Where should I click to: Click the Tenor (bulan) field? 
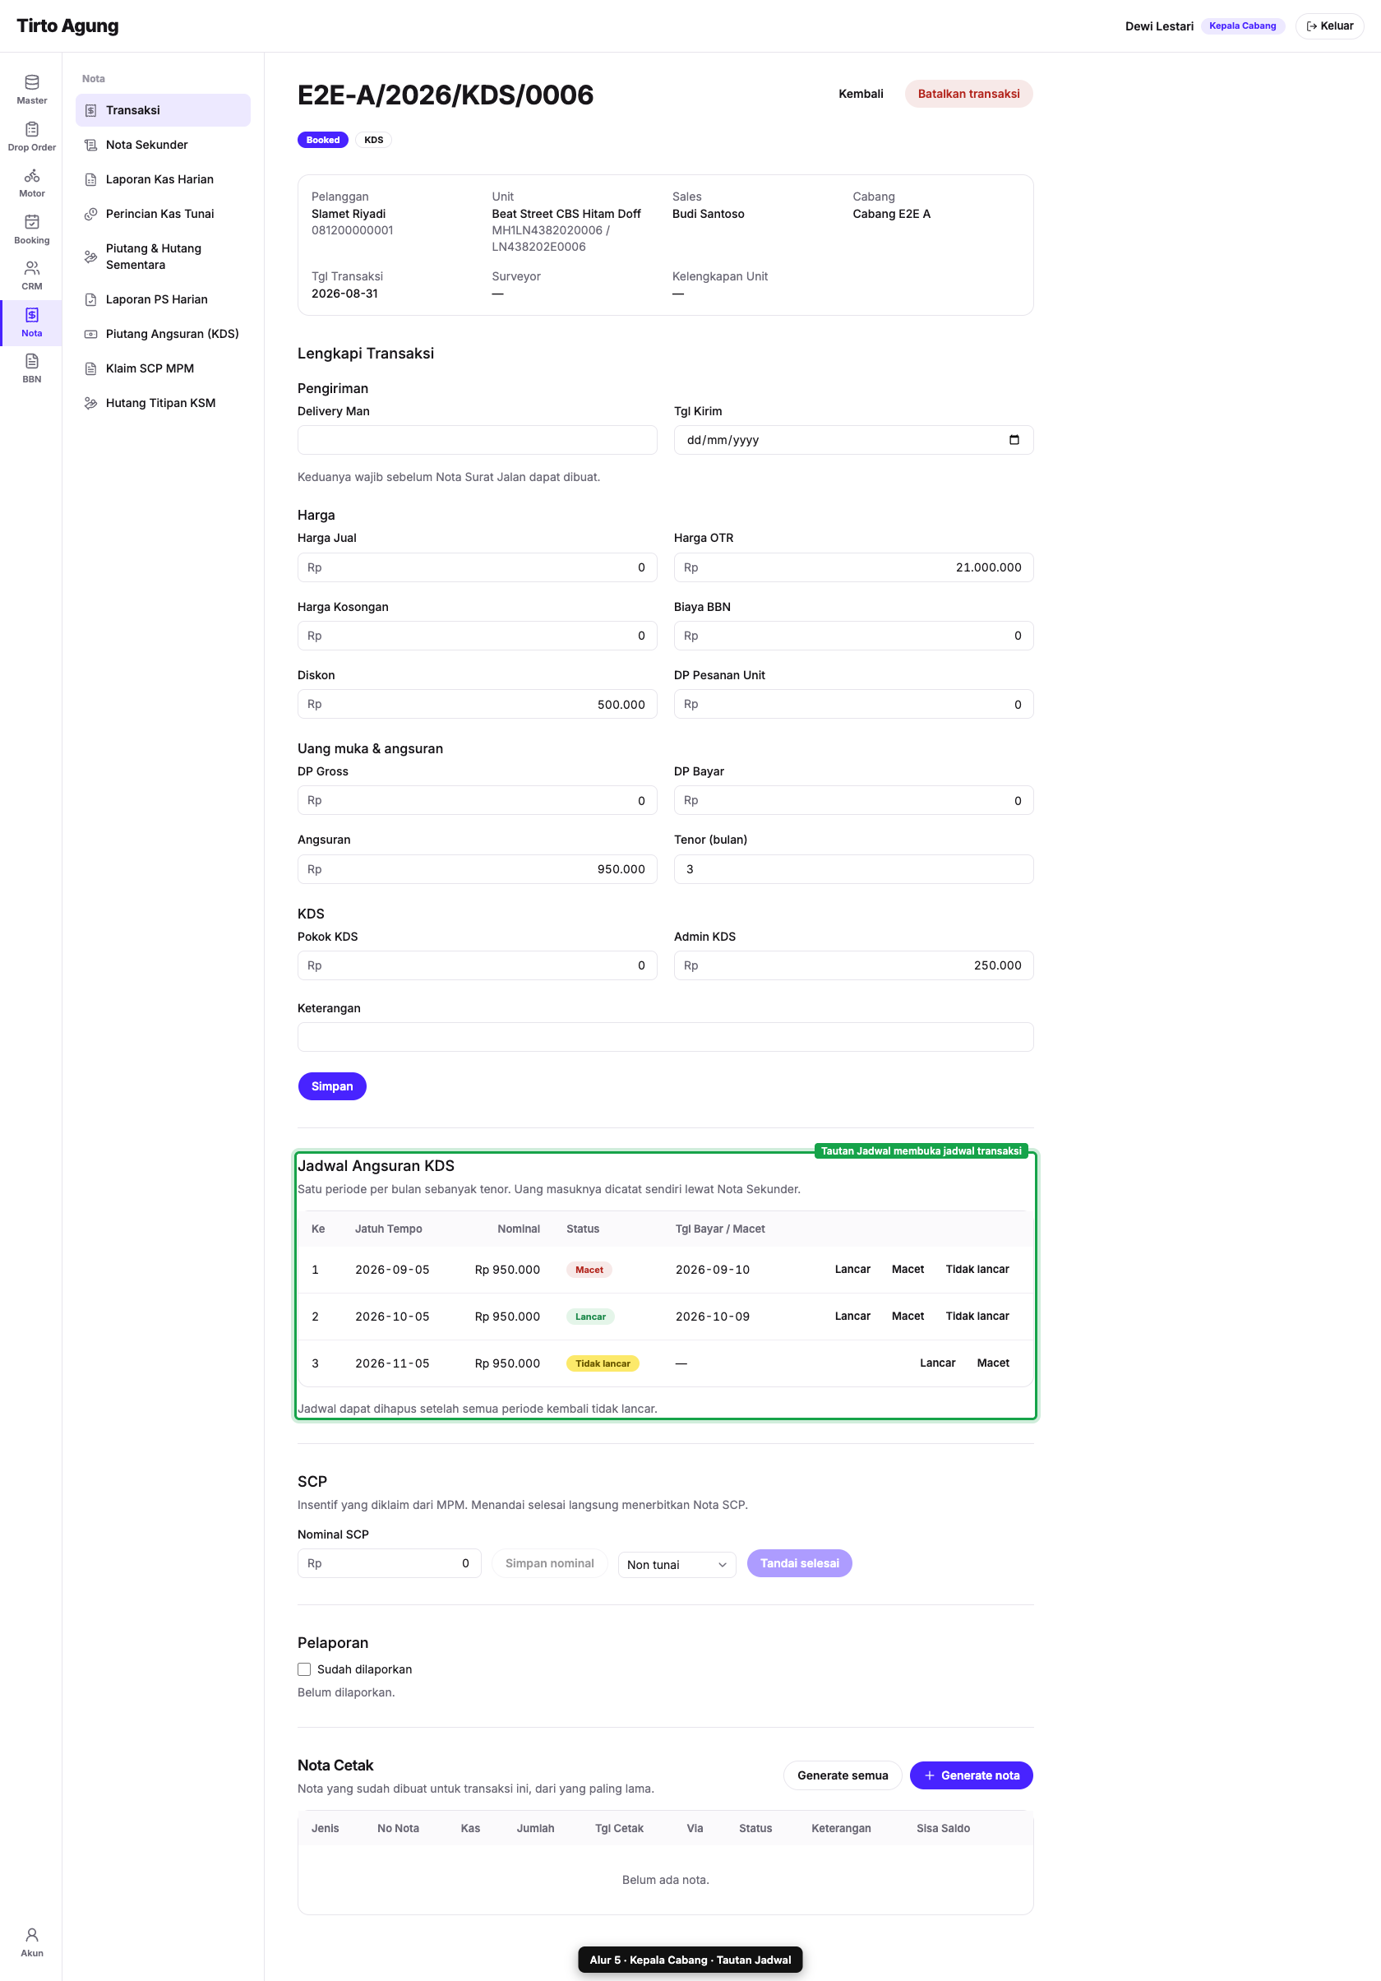click(853, 869)
